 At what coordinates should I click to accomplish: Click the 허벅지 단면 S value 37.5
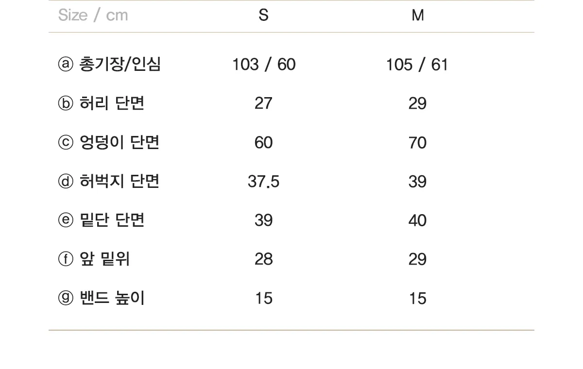pos(263,182)
